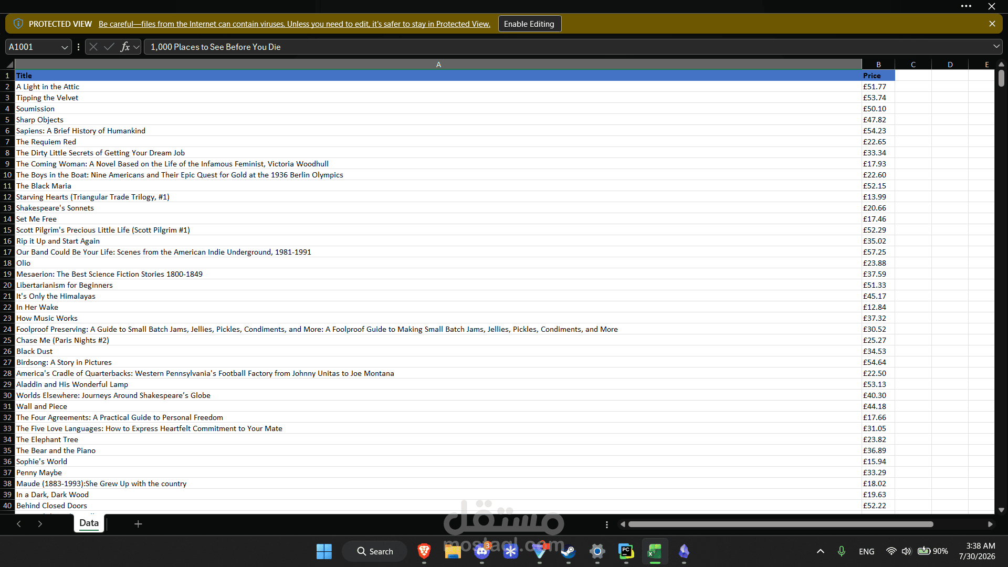Click the taskbar Search box

375,551
